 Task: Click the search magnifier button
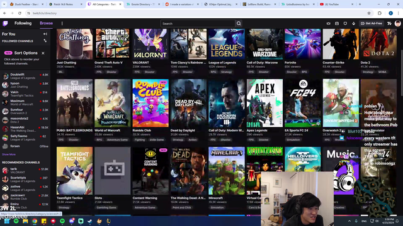click(x=239, y=24)
